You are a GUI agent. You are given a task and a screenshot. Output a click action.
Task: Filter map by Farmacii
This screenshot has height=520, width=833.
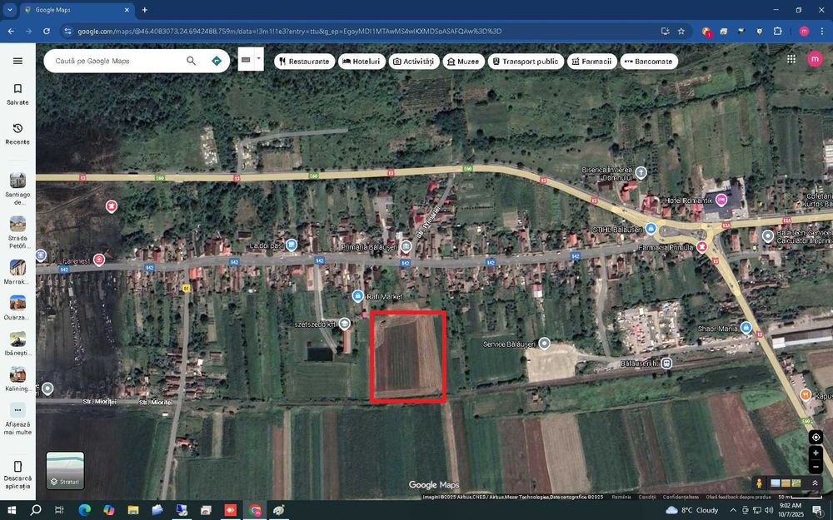point(591,62)
